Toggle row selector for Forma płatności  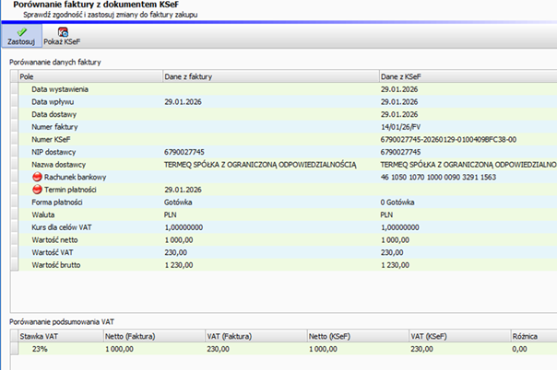(x=14, y=202)
